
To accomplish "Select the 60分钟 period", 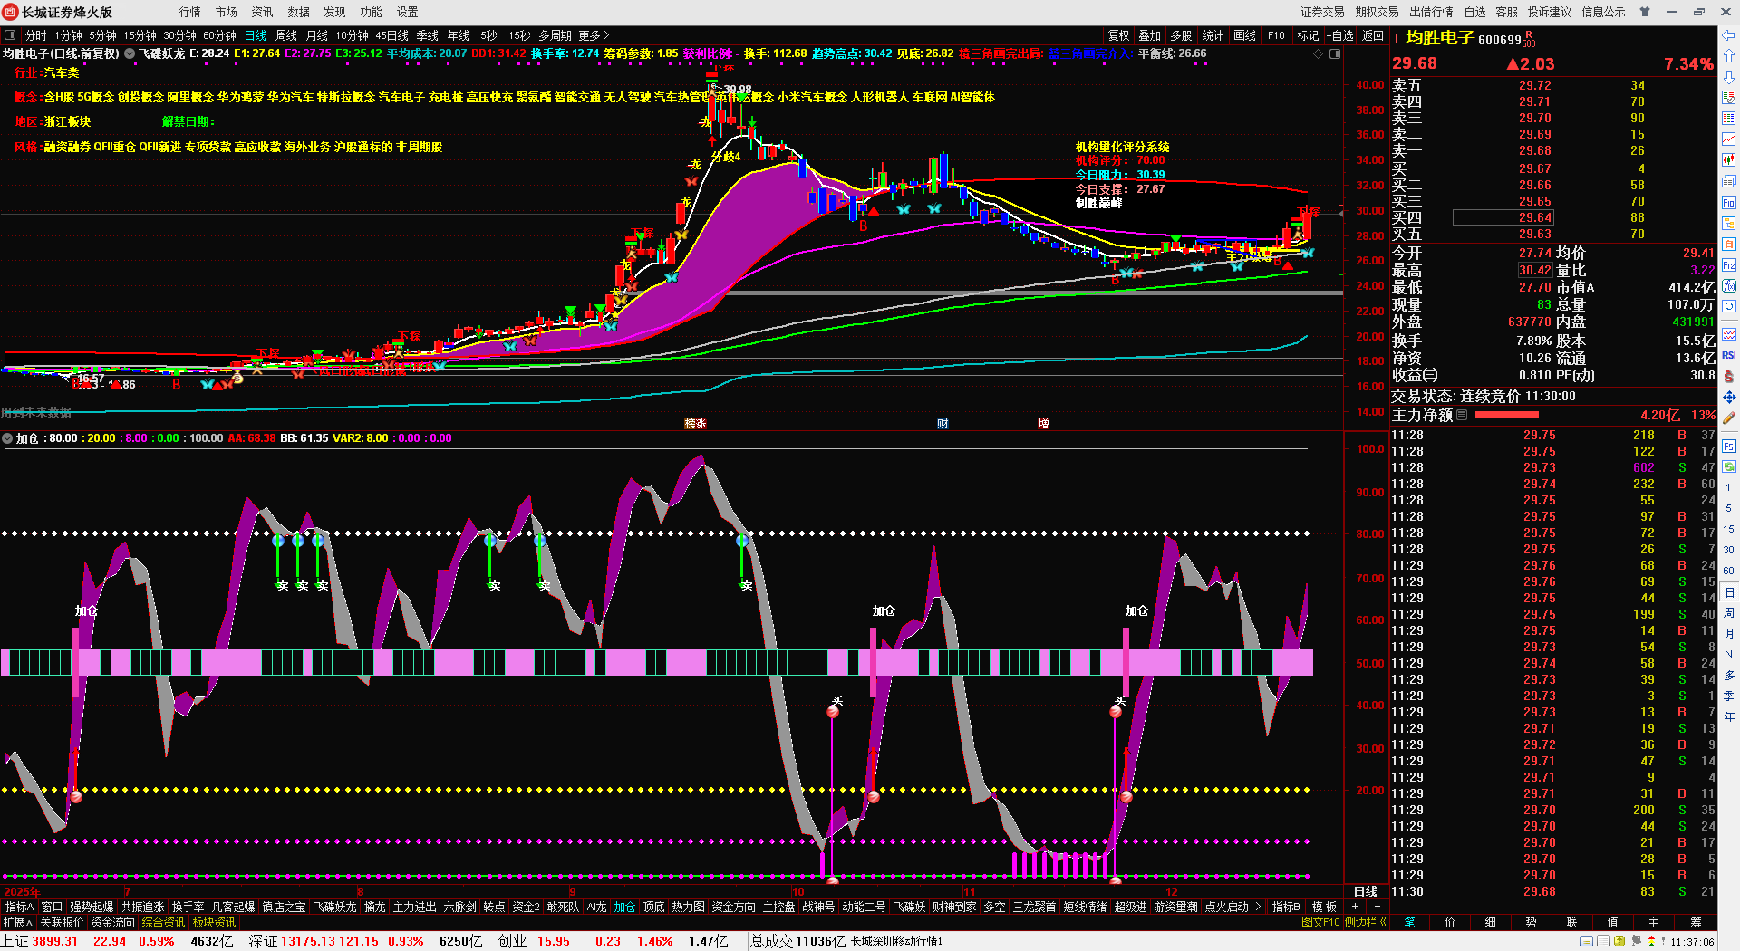I will tap(219, 35).
